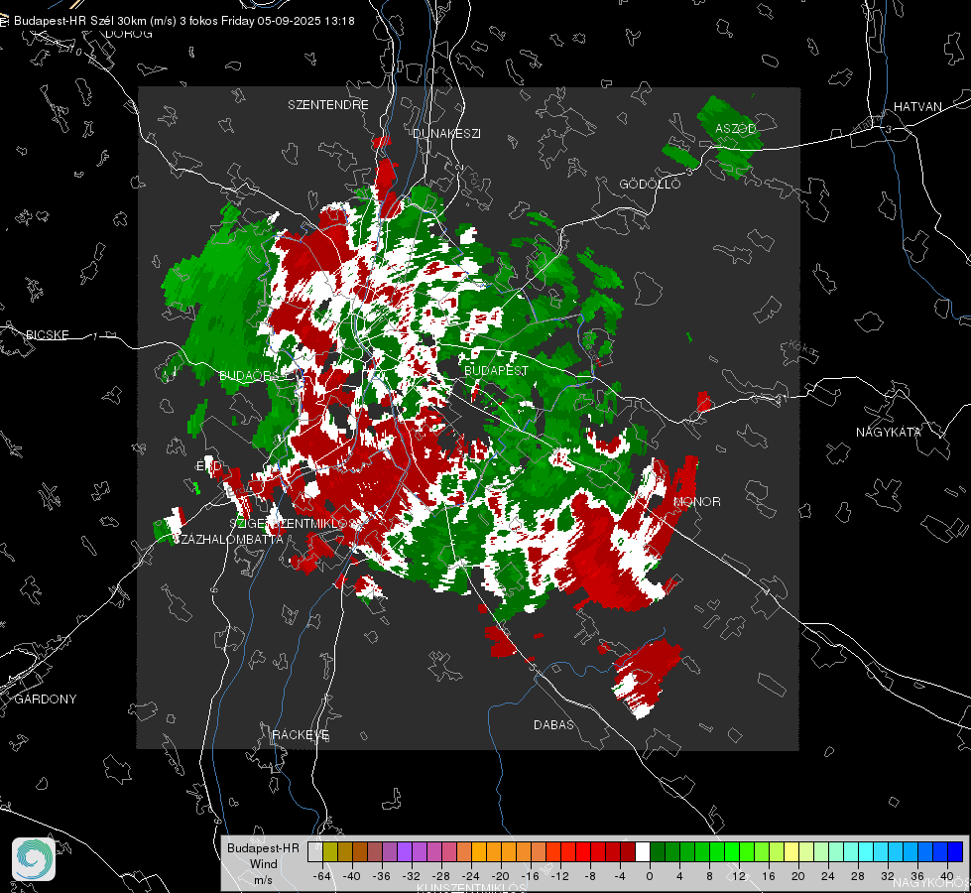The height and width of the screenshot is (893, 971).
Task: Click the NAGYKÁTA city label
Action: [x=889, y=433]
